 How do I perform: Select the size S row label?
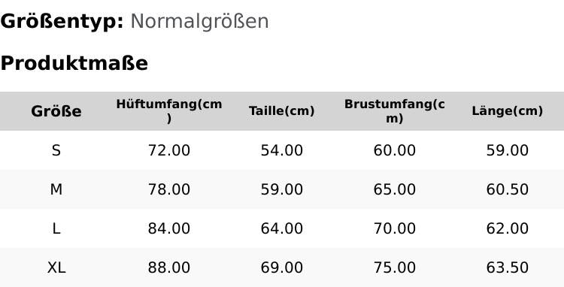(56, 150)
